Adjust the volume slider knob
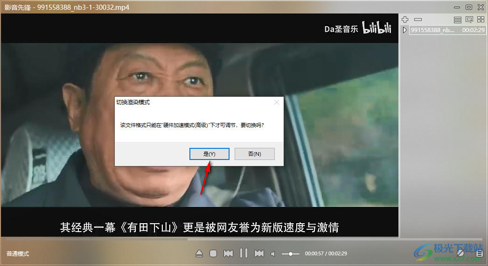This screenshot has width=488, height=266. pos(290,254)
